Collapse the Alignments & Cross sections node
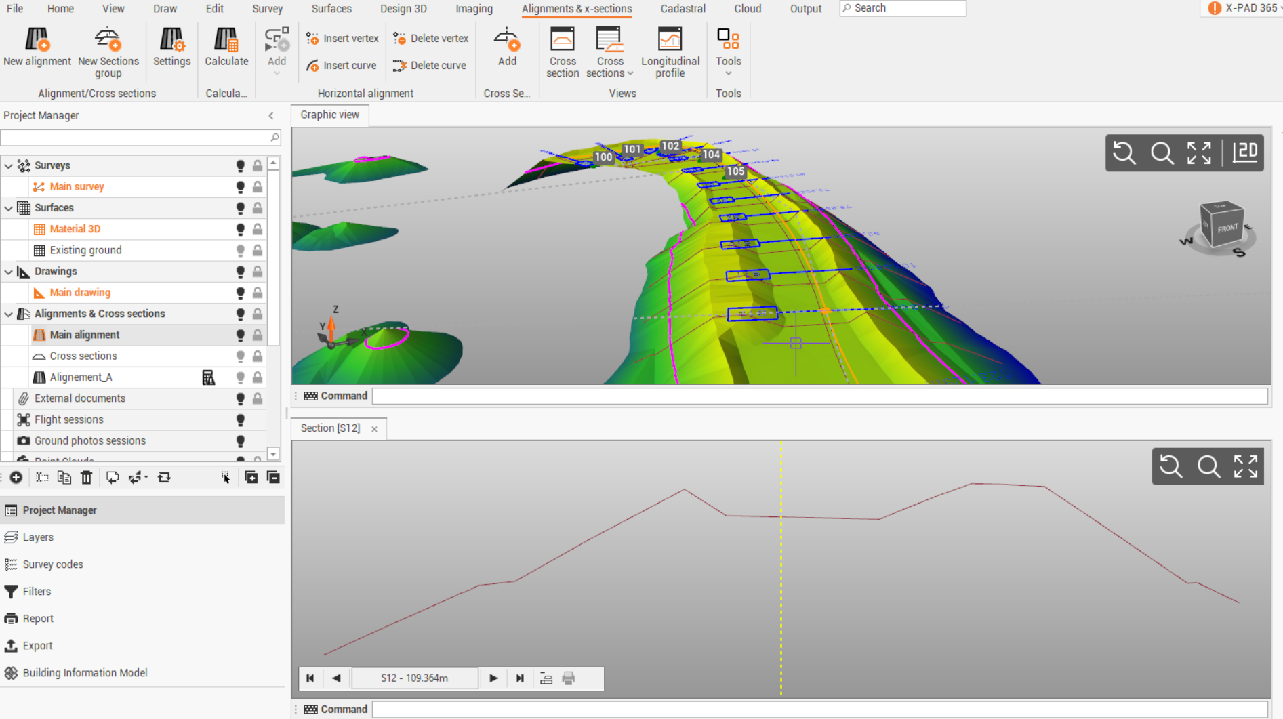The width and height of the screenshot is (1283, 719). [x=8, y=314]
